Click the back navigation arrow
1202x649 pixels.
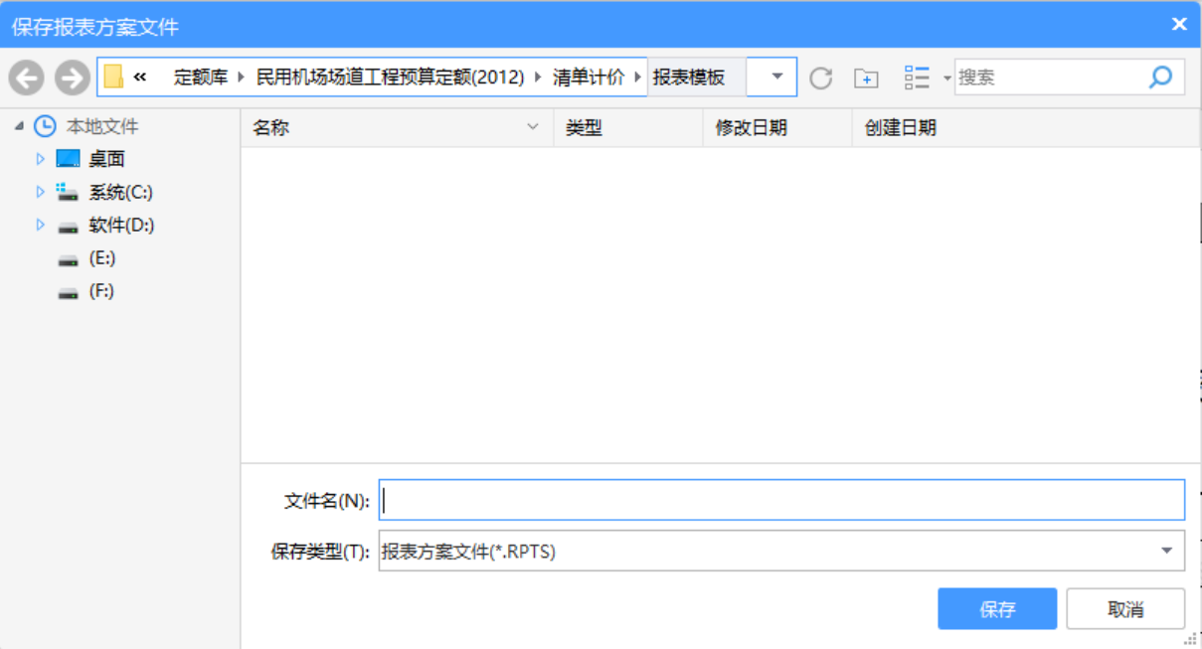[x=27, y=78]
